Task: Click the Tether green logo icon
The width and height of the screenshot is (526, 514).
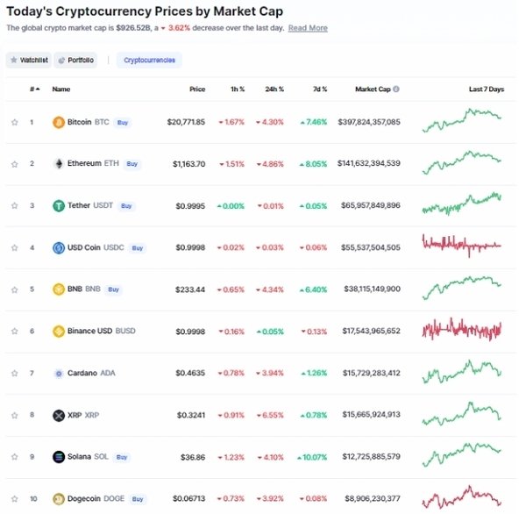Action: (59, 205)
